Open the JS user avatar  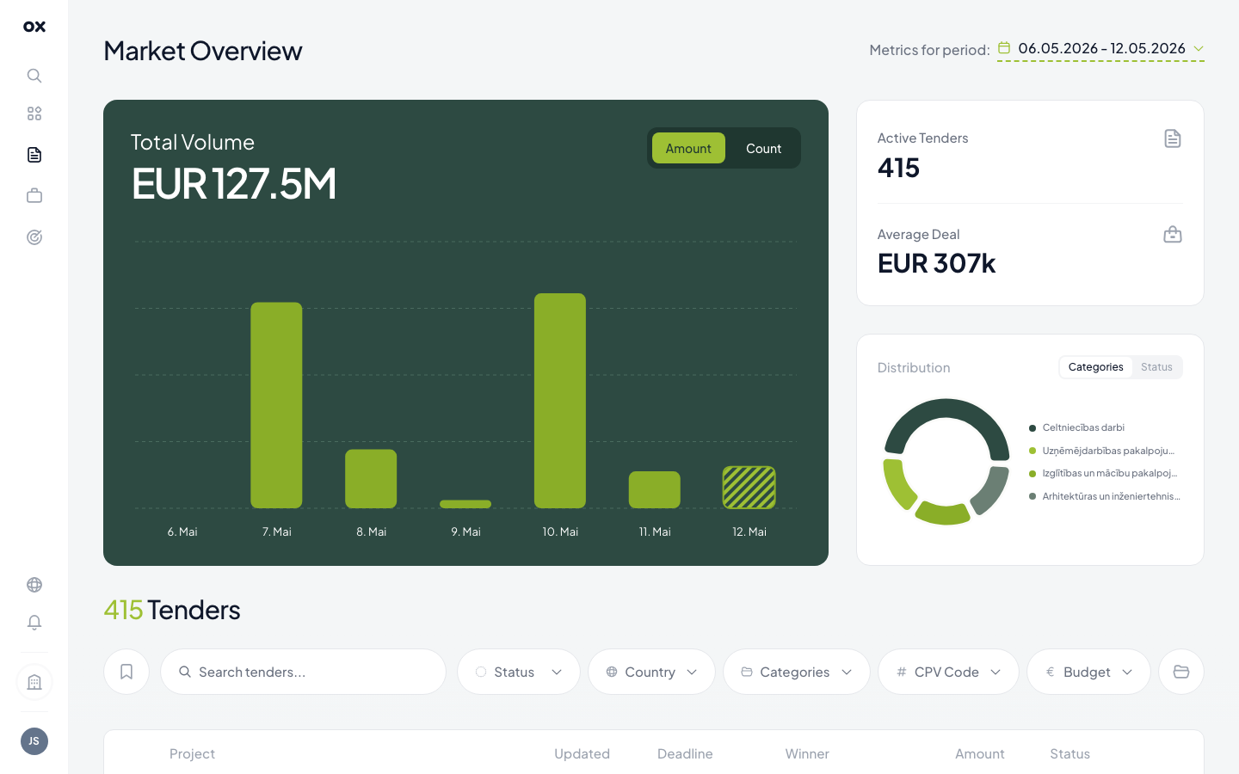tap(34, 741)
